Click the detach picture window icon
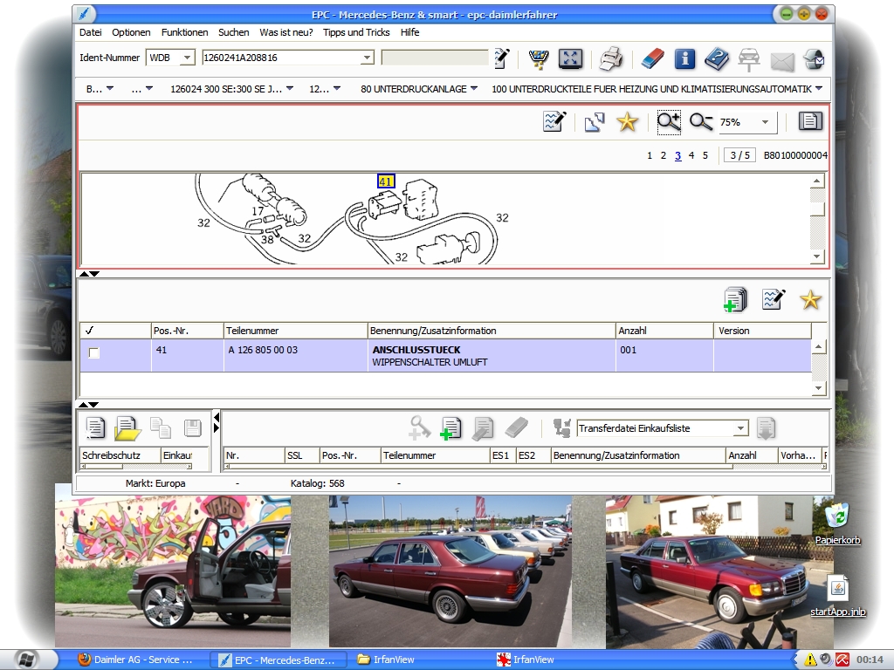The height and width of the screenshot is (670, 894). (x=594, y=122)
